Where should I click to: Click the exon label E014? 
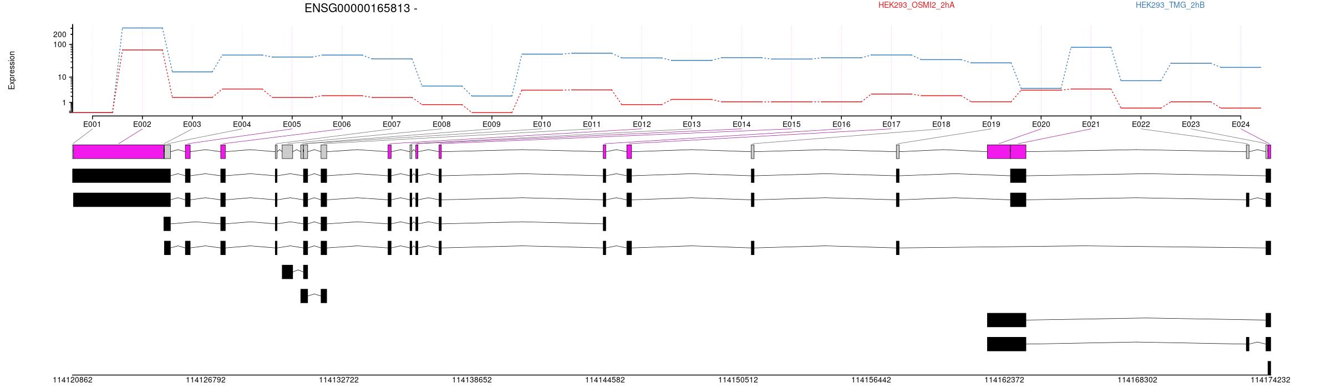pyautogui.click(x=741, y=125)
